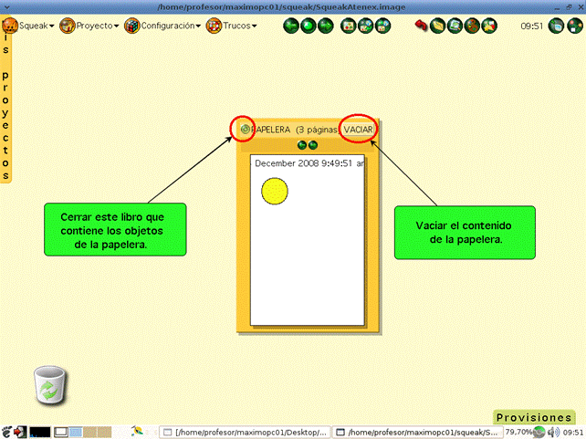Close the Papelera book with round green button

point(245,131)
